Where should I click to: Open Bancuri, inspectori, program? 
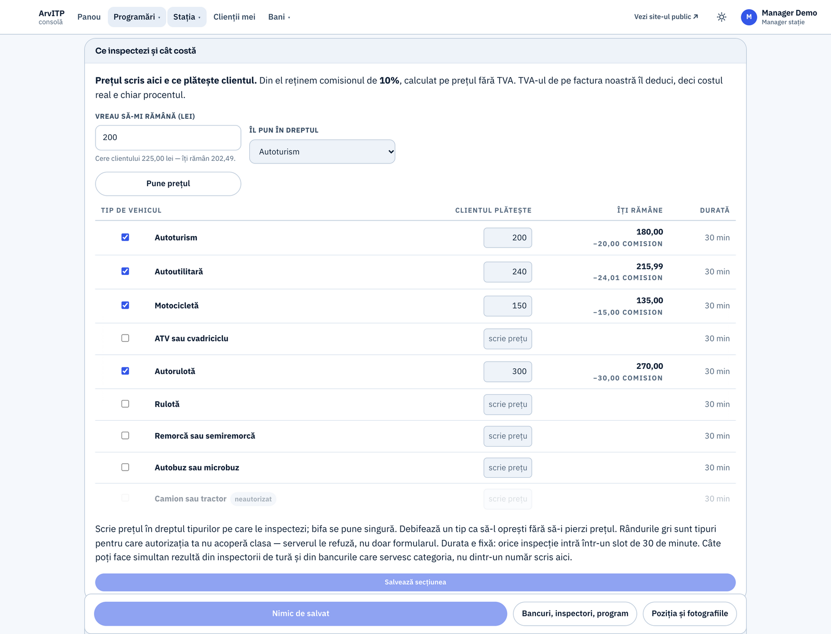point(575,614)
